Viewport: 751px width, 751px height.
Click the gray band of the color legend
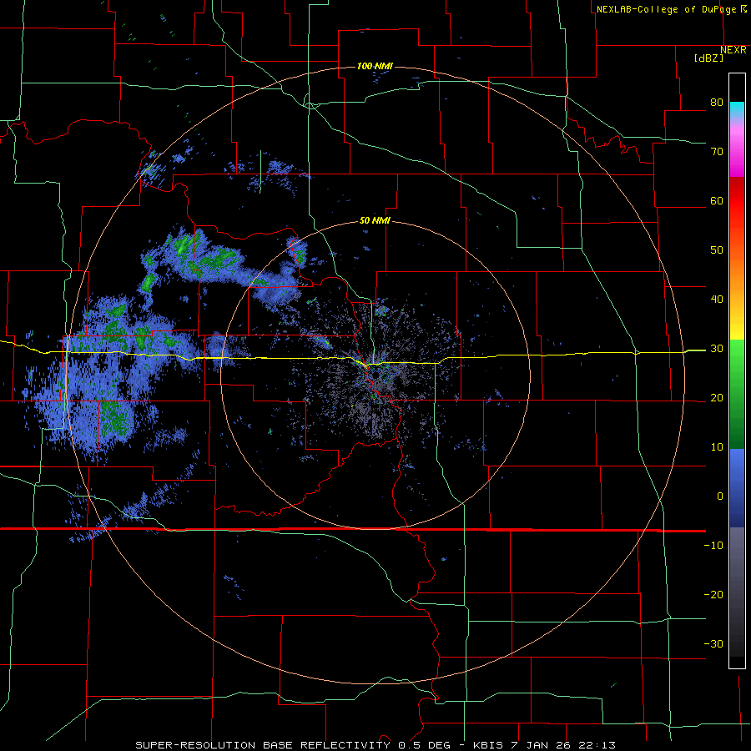(x=737, y=592)
